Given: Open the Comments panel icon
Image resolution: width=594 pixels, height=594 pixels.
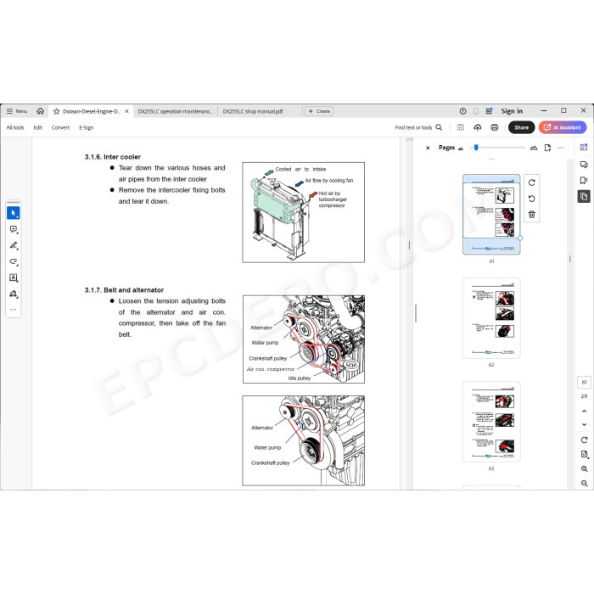Looking at the screenshot, I should click(x=584, y=164).
